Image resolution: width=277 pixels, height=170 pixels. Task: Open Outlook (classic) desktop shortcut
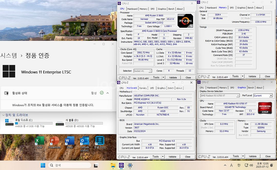[85, 144]
